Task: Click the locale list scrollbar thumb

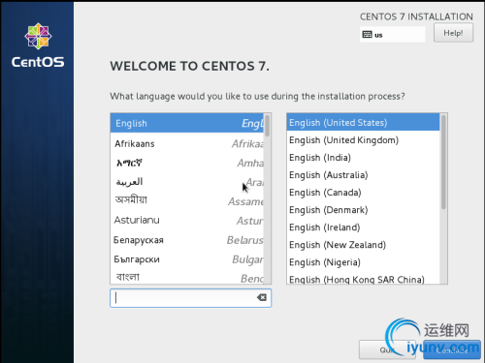Action: tap(443, 162)
